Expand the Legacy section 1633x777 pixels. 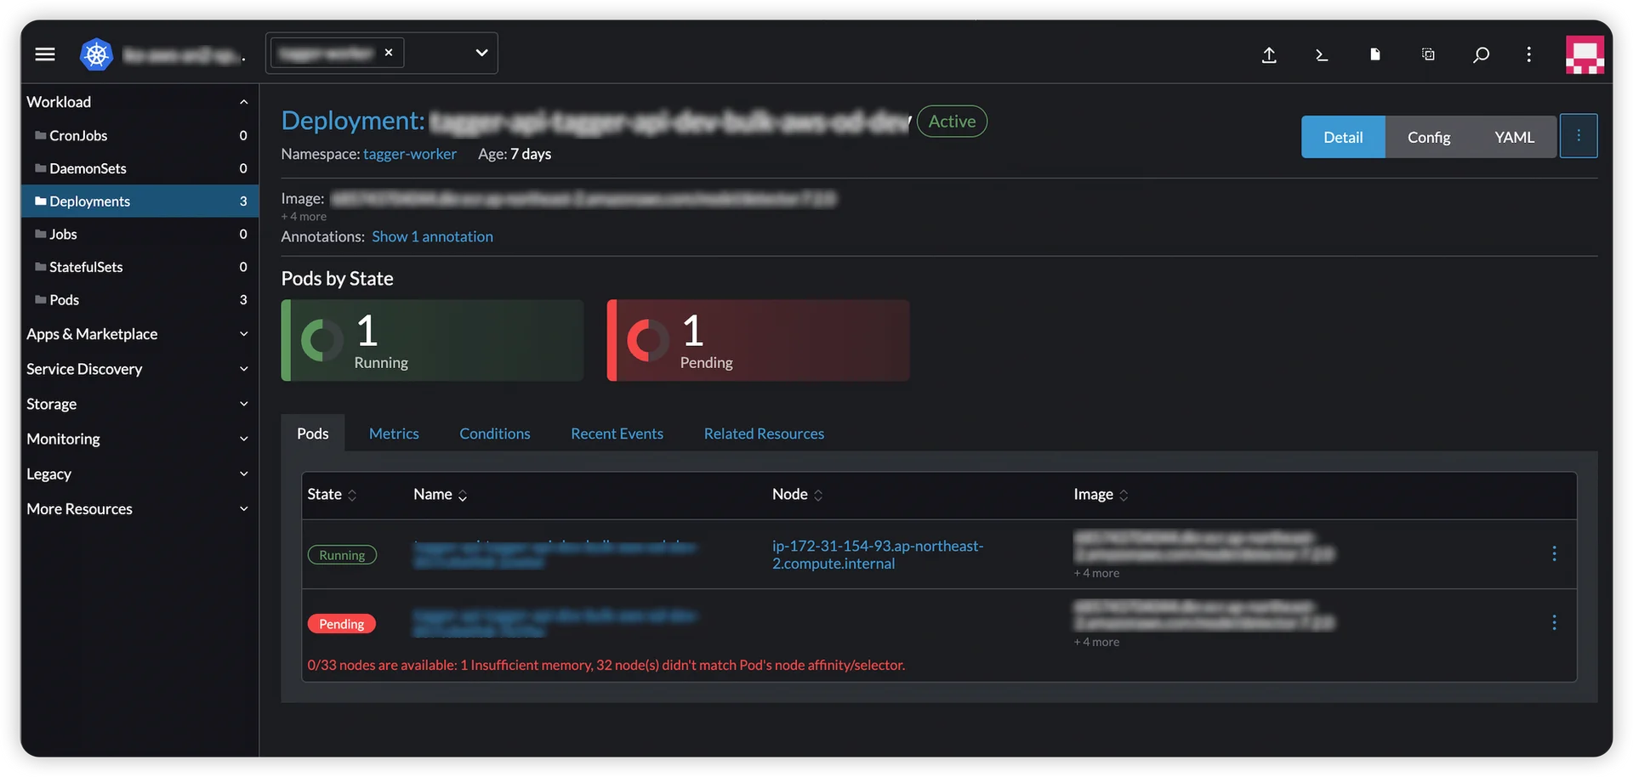tap(139, 474)
